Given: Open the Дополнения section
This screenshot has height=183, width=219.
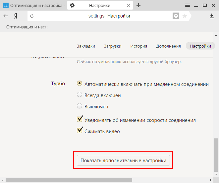Looking at the screenshot, I should 168,46.
